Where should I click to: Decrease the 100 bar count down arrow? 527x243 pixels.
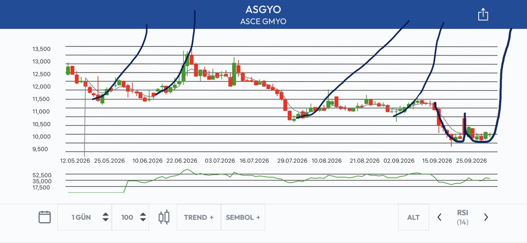coord(143,220)
